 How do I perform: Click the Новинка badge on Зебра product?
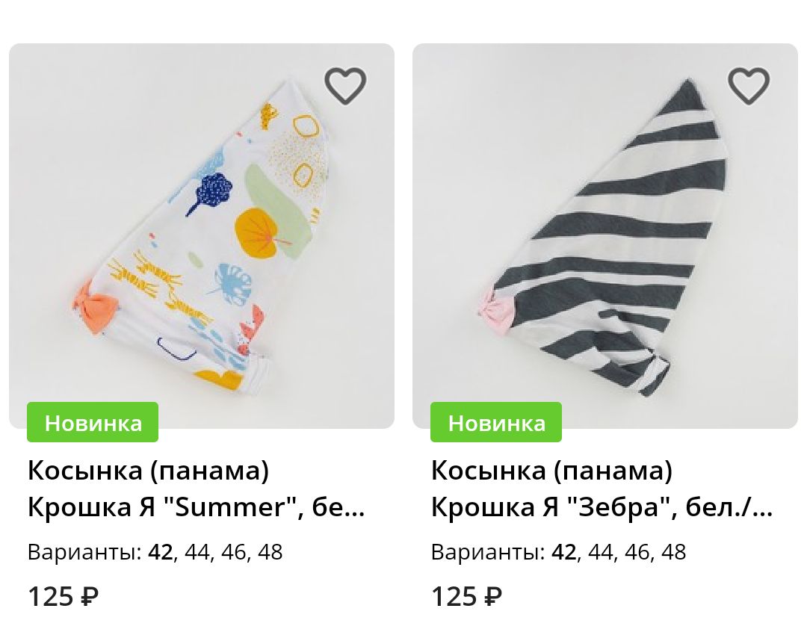click(496, 422)
